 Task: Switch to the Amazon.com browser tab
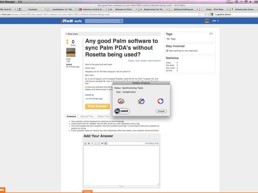244,10
